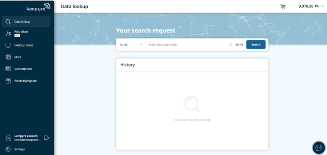This screenshot has width=327, height=155.
Task: Click the Data lookup page title
Action: tap(75, 6)
